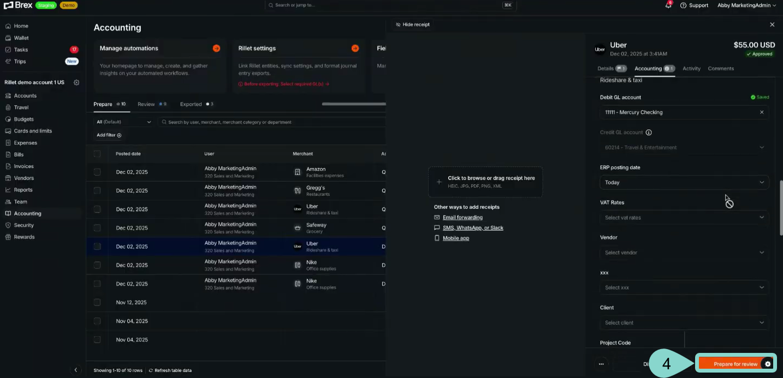Click the merchant search input field
This screenshot has width=783, height=378.
click(270, 122)
